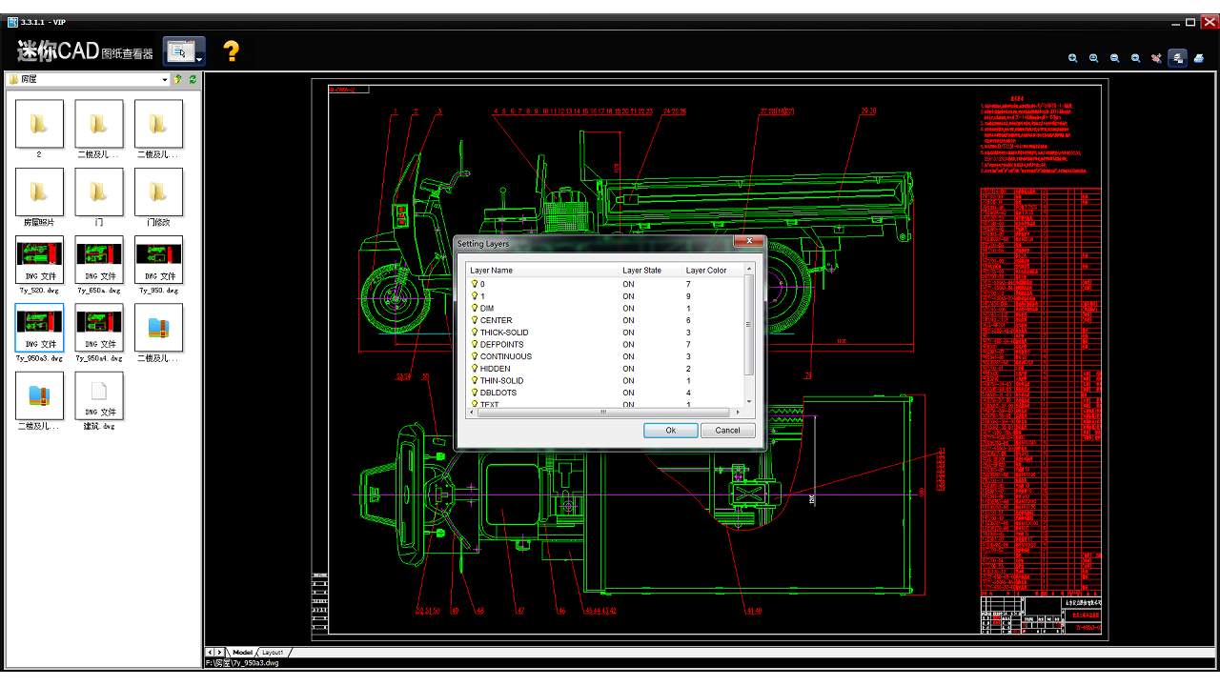Expand the folder path dropdown
This screenshot has height=686, width=1220.
tap(165, 80)
